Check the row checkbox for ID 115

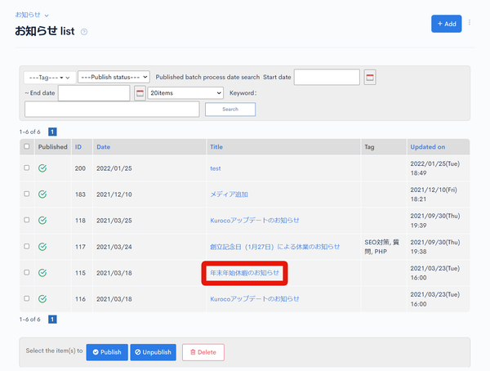coord(27,272)
